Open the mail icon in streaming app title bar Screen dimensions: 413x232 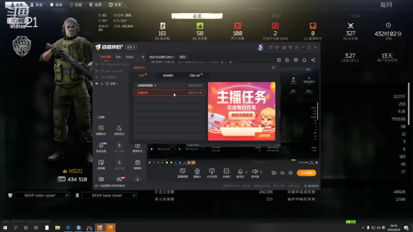[x=271, y=47]
